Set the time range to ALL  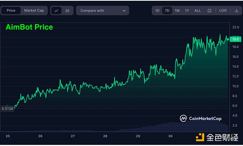[198, 11]
